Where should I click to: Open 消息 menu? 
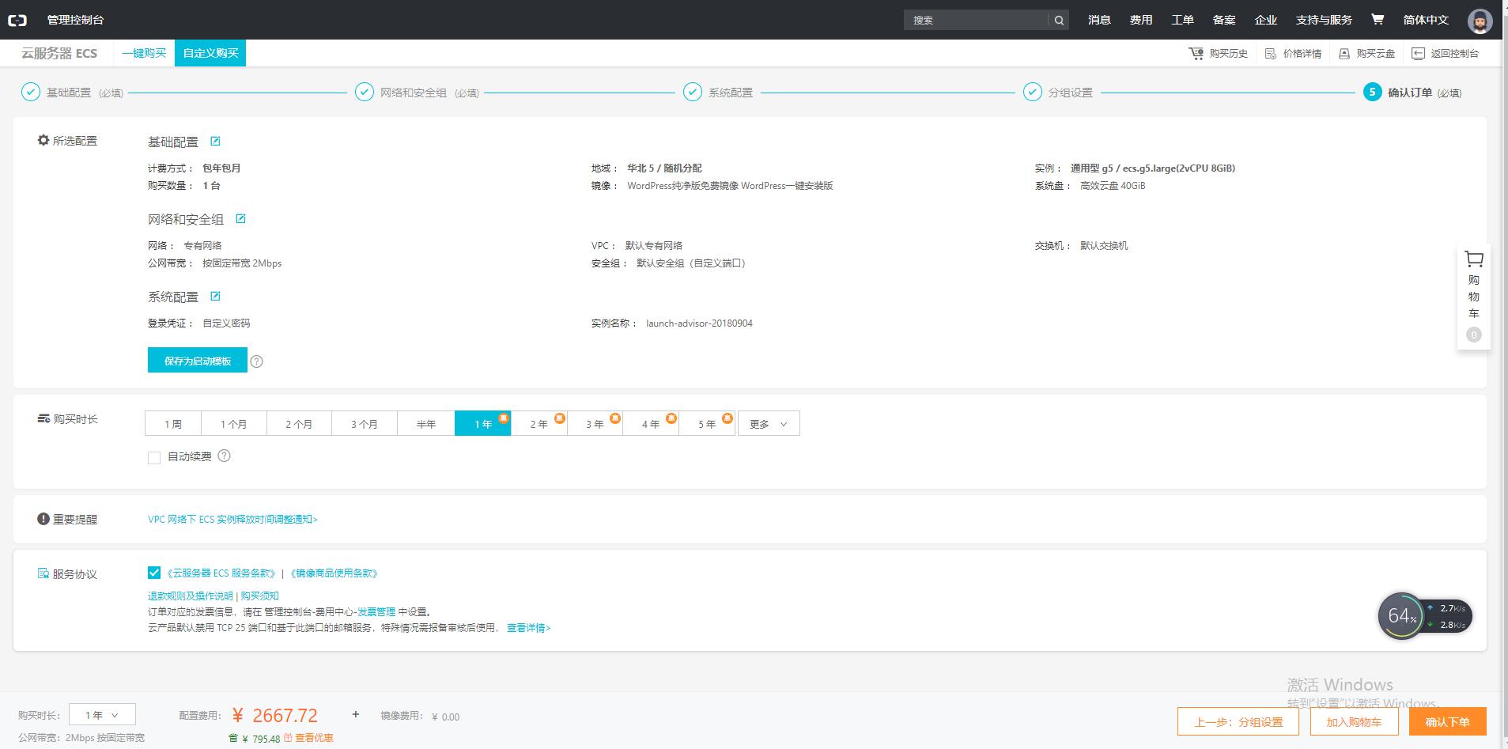click(1099, 20)
